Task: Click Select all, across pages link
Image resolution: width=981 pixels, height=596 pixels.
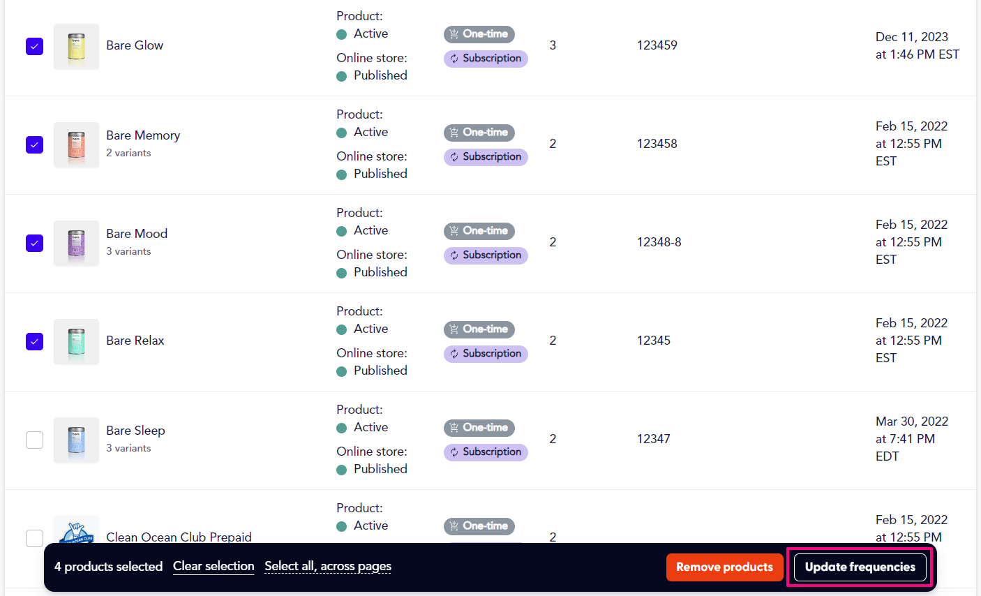Action: tap(328, 566)
